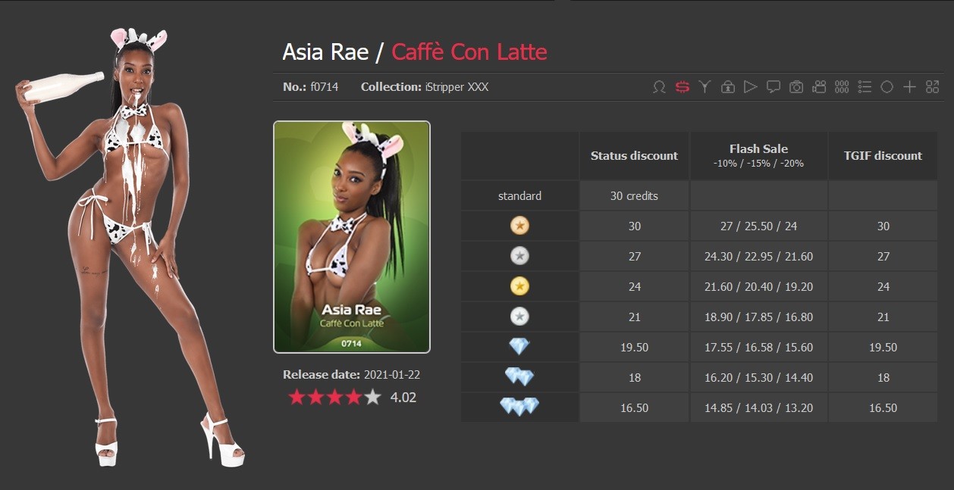Click the 30 credits cell
This screenshot has height=490, width=954.
[635, 195]
